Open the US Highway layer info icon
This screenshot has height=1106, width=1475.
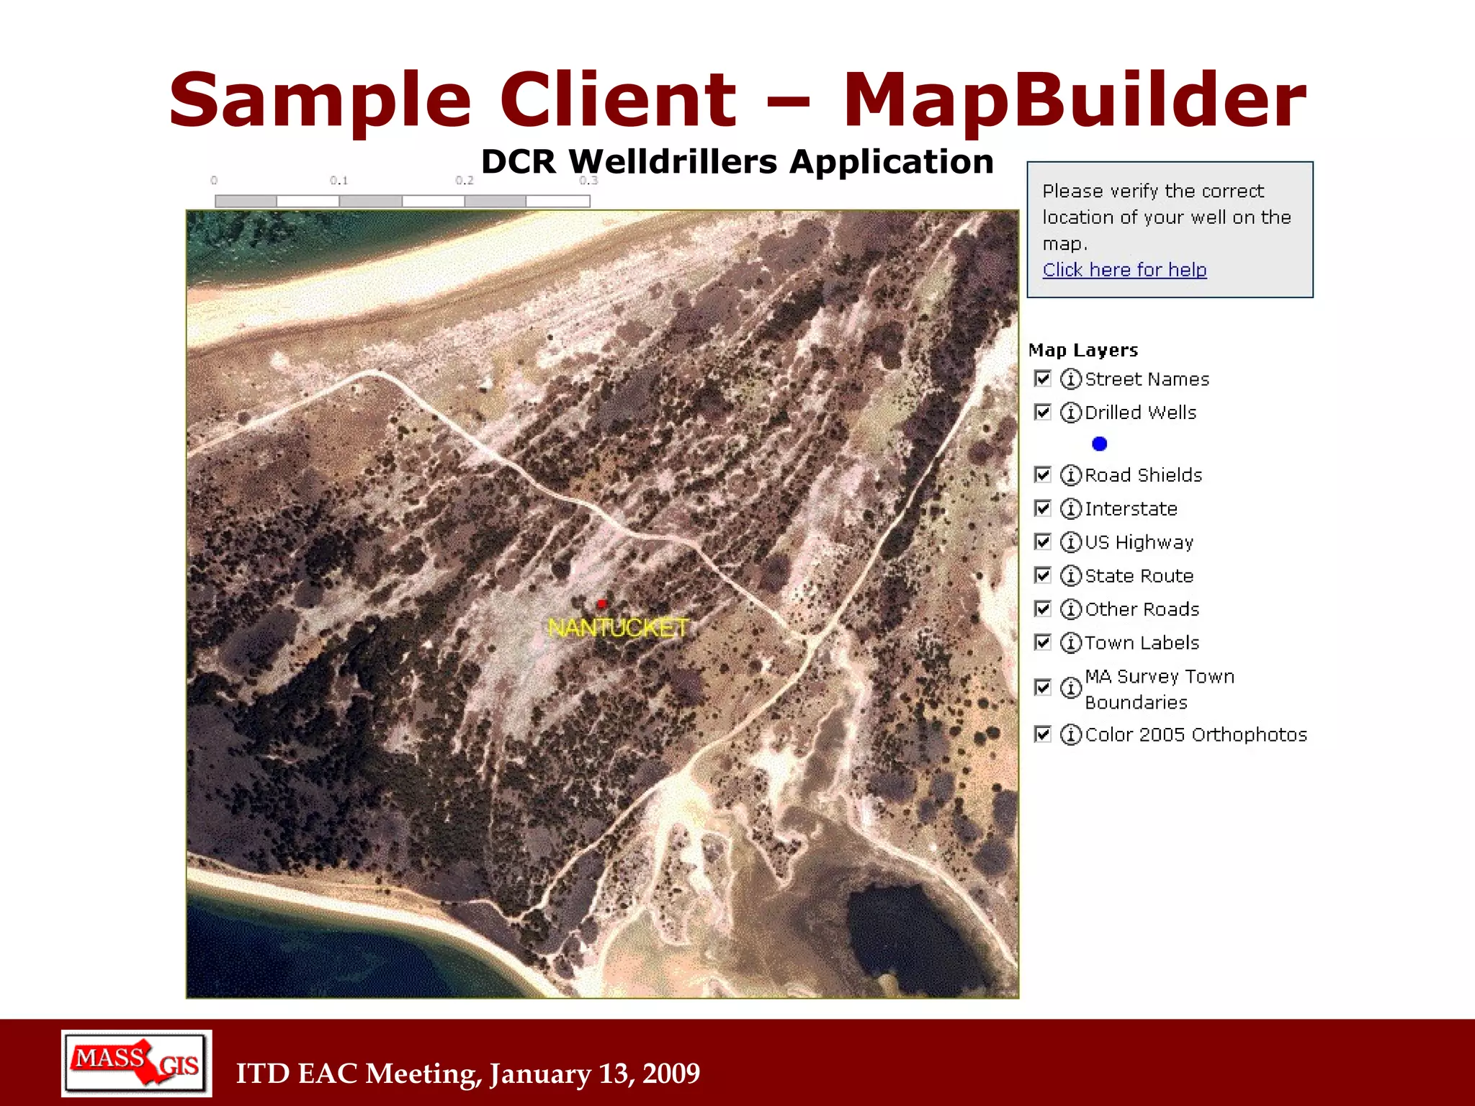pos(1071,542)
